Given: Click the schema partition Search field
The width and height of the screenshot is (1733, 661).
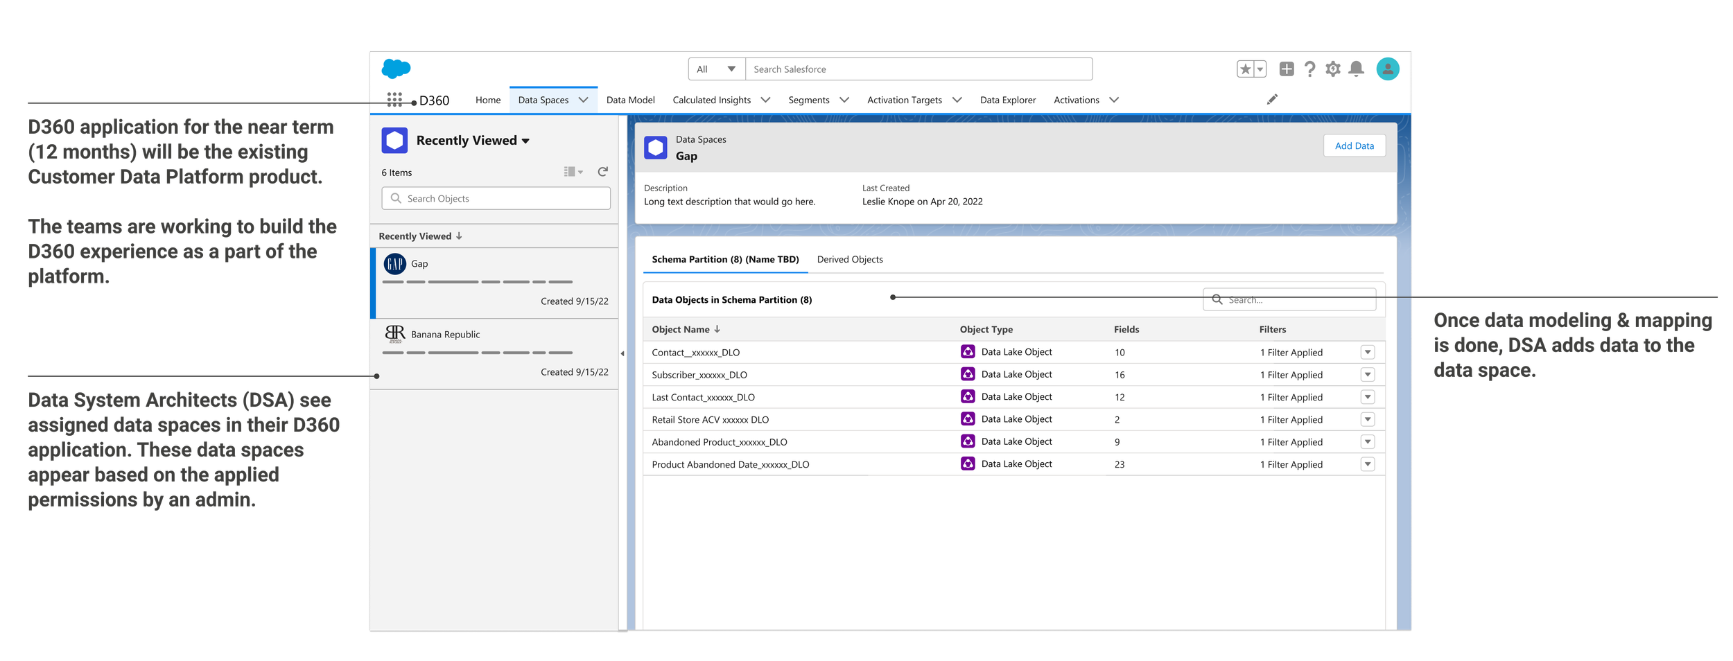Looking at the screenshot, I should (x=1290, y=299).
